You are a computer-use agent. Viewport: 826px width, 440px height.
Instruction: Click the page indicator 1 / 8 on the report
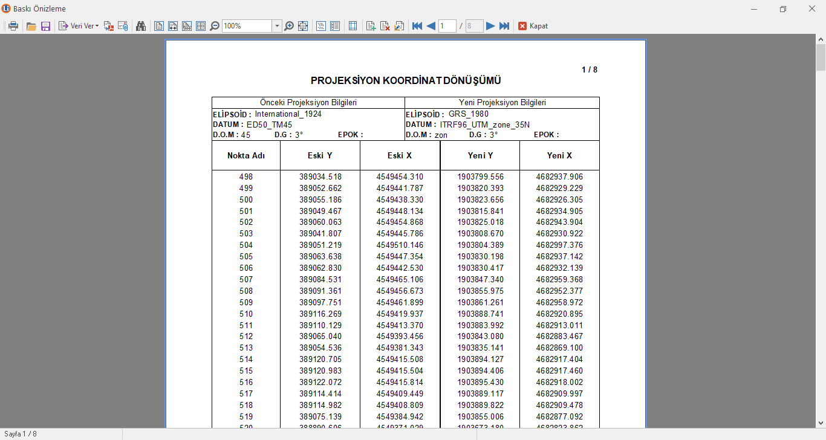pos(590,70)
